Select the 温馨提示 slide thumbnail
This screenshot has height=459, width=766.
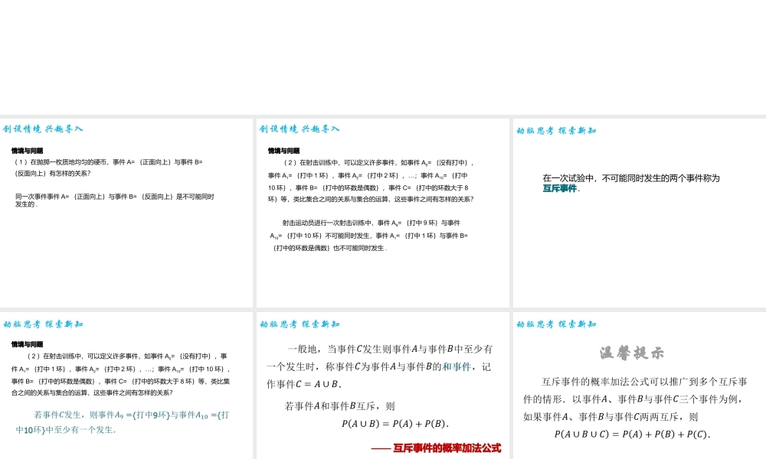(x=638, y=382)
